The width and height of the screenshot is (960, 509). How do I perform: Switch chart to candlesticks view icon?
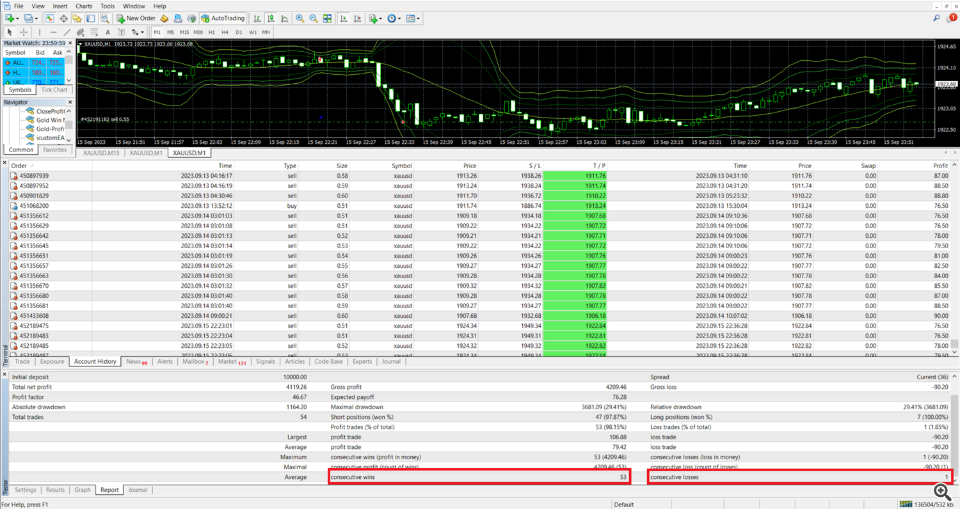coord(270,19)
